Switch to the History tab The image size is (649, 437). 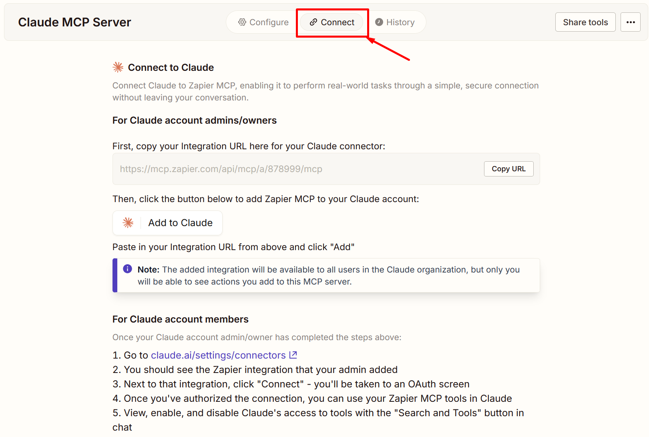point(395,22)
